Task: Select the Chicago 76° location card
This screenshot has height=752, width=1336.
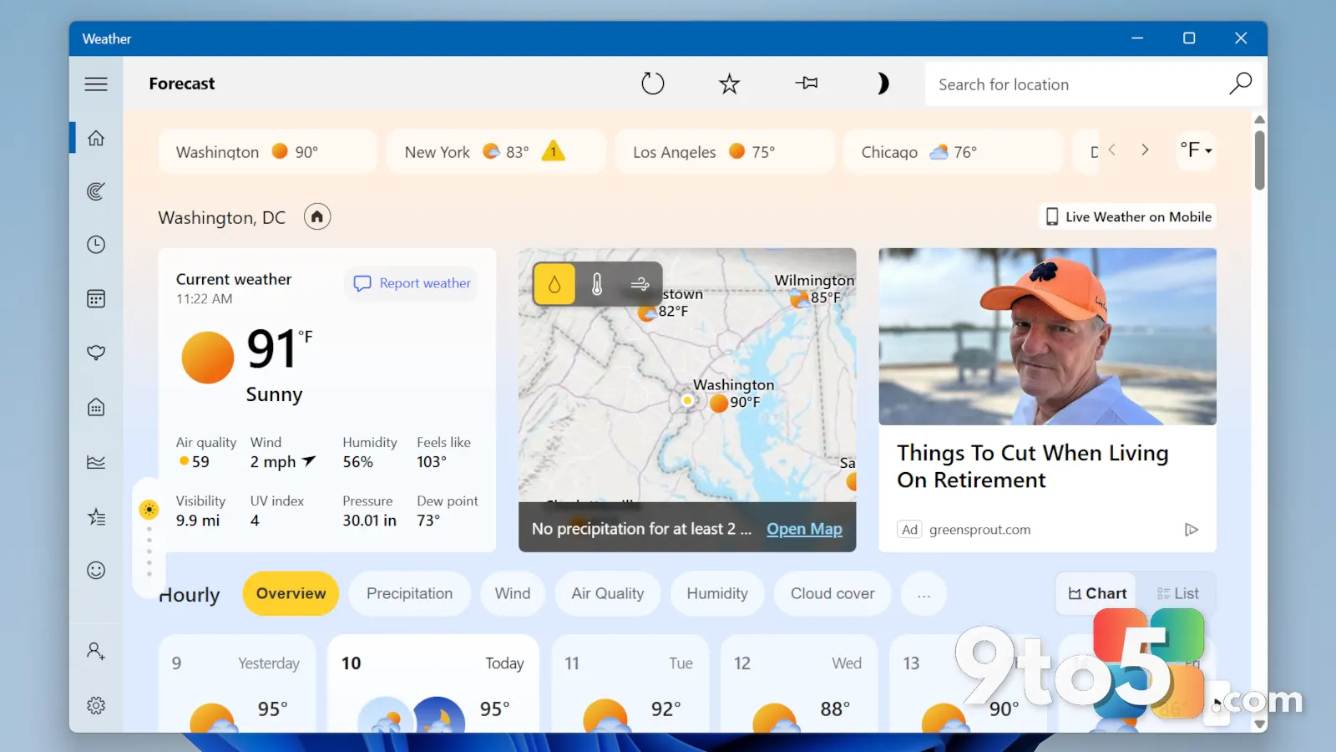Action: tap(954, 151)
